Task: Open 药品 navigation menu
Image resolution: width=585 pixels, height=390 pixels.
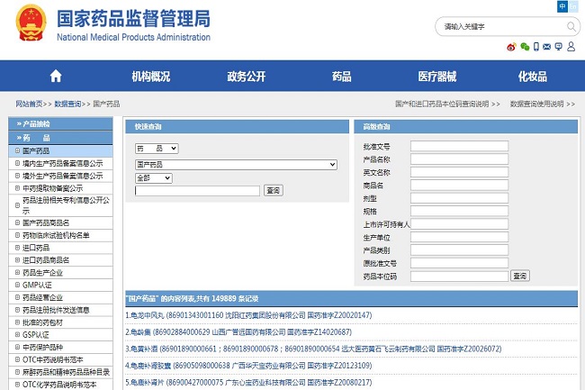Action: tap(342, 77)
